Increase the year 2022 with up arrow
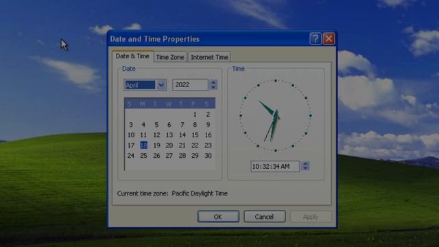 click(x=213, y=82)
